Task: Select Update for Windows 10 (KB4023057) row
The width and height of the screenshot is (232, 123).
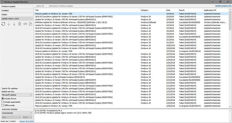Action: coord(131,80)
